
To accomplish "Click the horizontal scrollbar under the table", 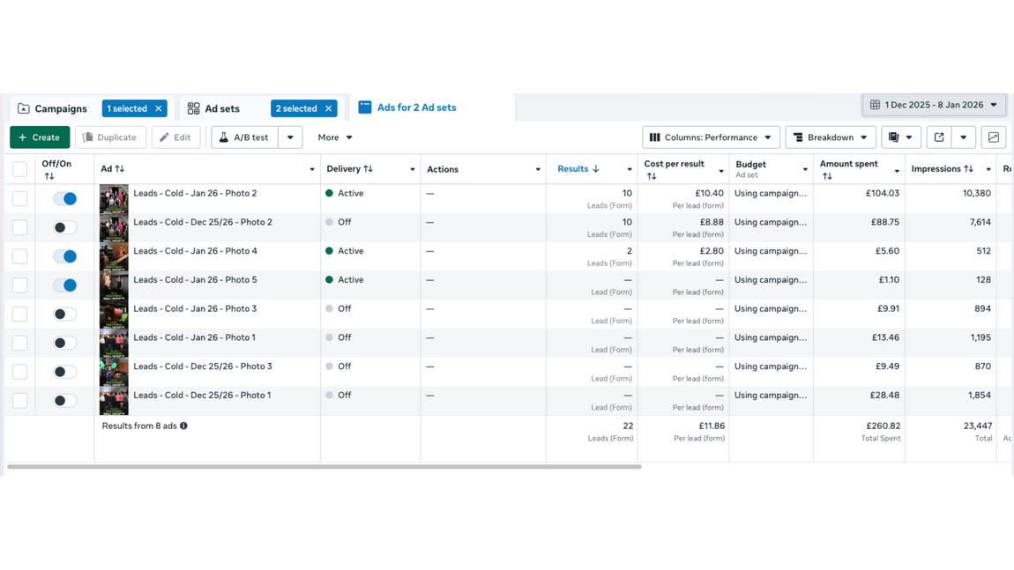I will tap(324, 467).
